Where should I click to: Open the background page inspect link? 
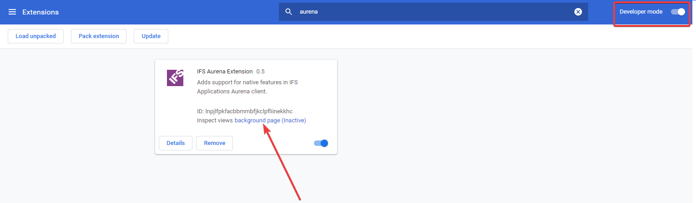257,121
